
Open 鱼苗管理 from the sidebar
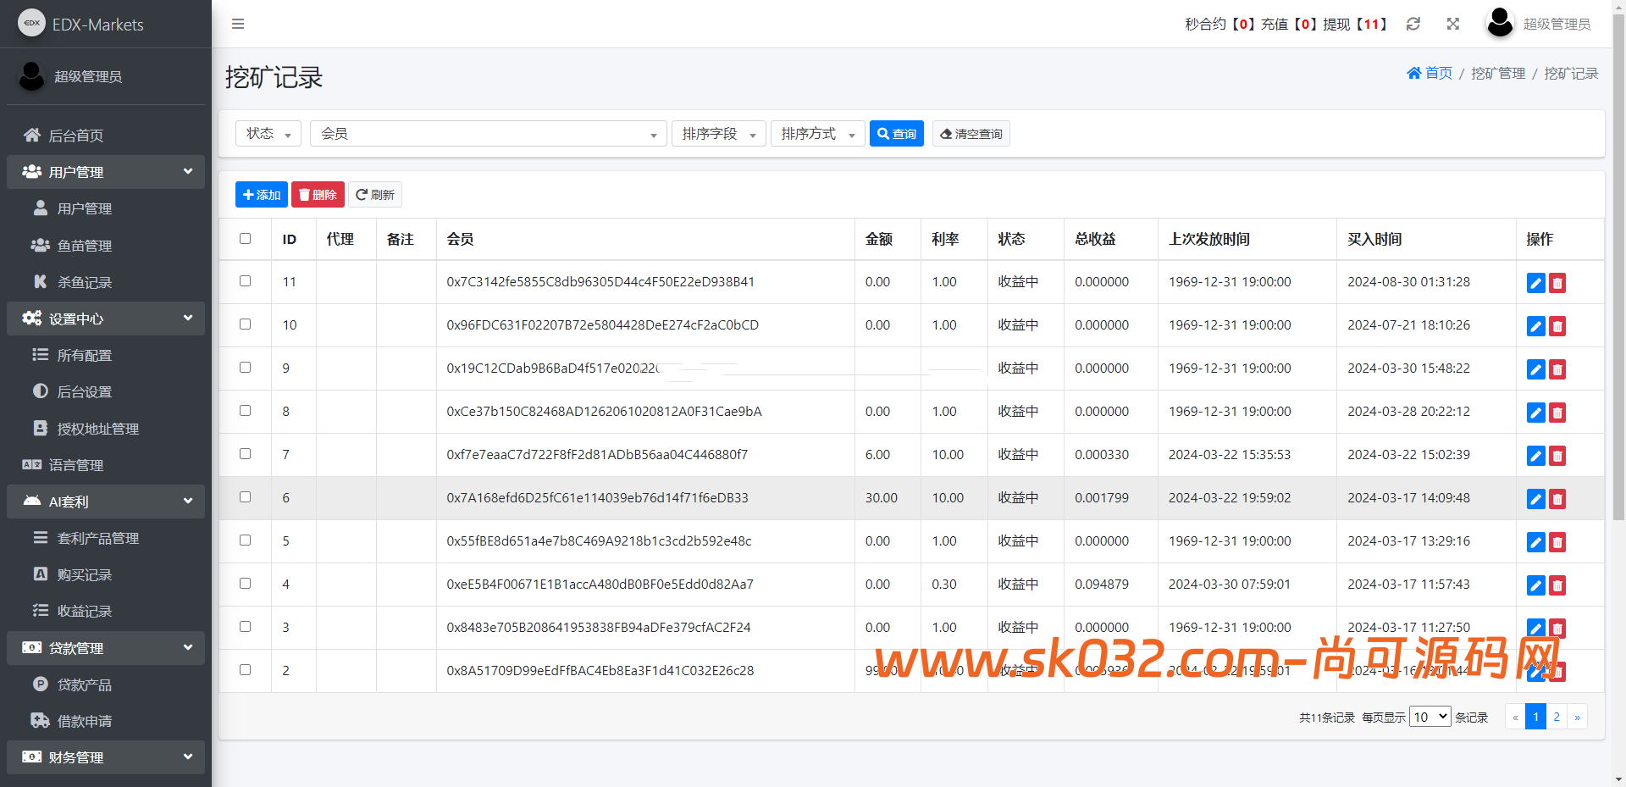click(x=85, y=245)
